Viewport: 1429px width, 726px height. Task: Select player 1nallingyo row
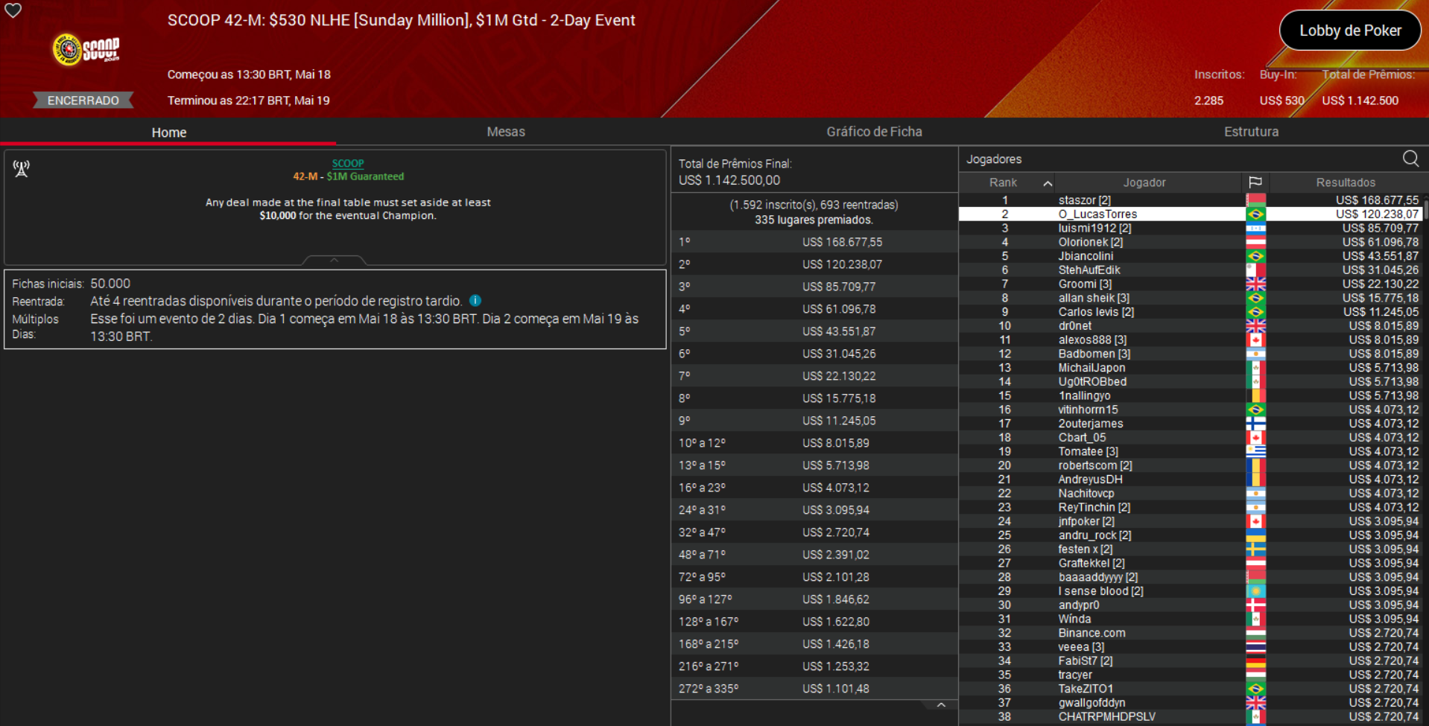click(1191, 395)
